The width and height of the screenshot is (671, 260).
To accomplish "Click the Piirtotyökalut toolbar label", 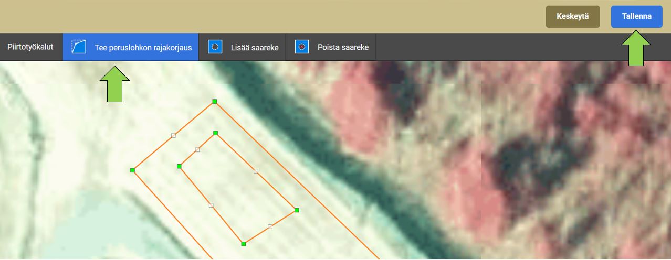I will click(x=30, y=47).
